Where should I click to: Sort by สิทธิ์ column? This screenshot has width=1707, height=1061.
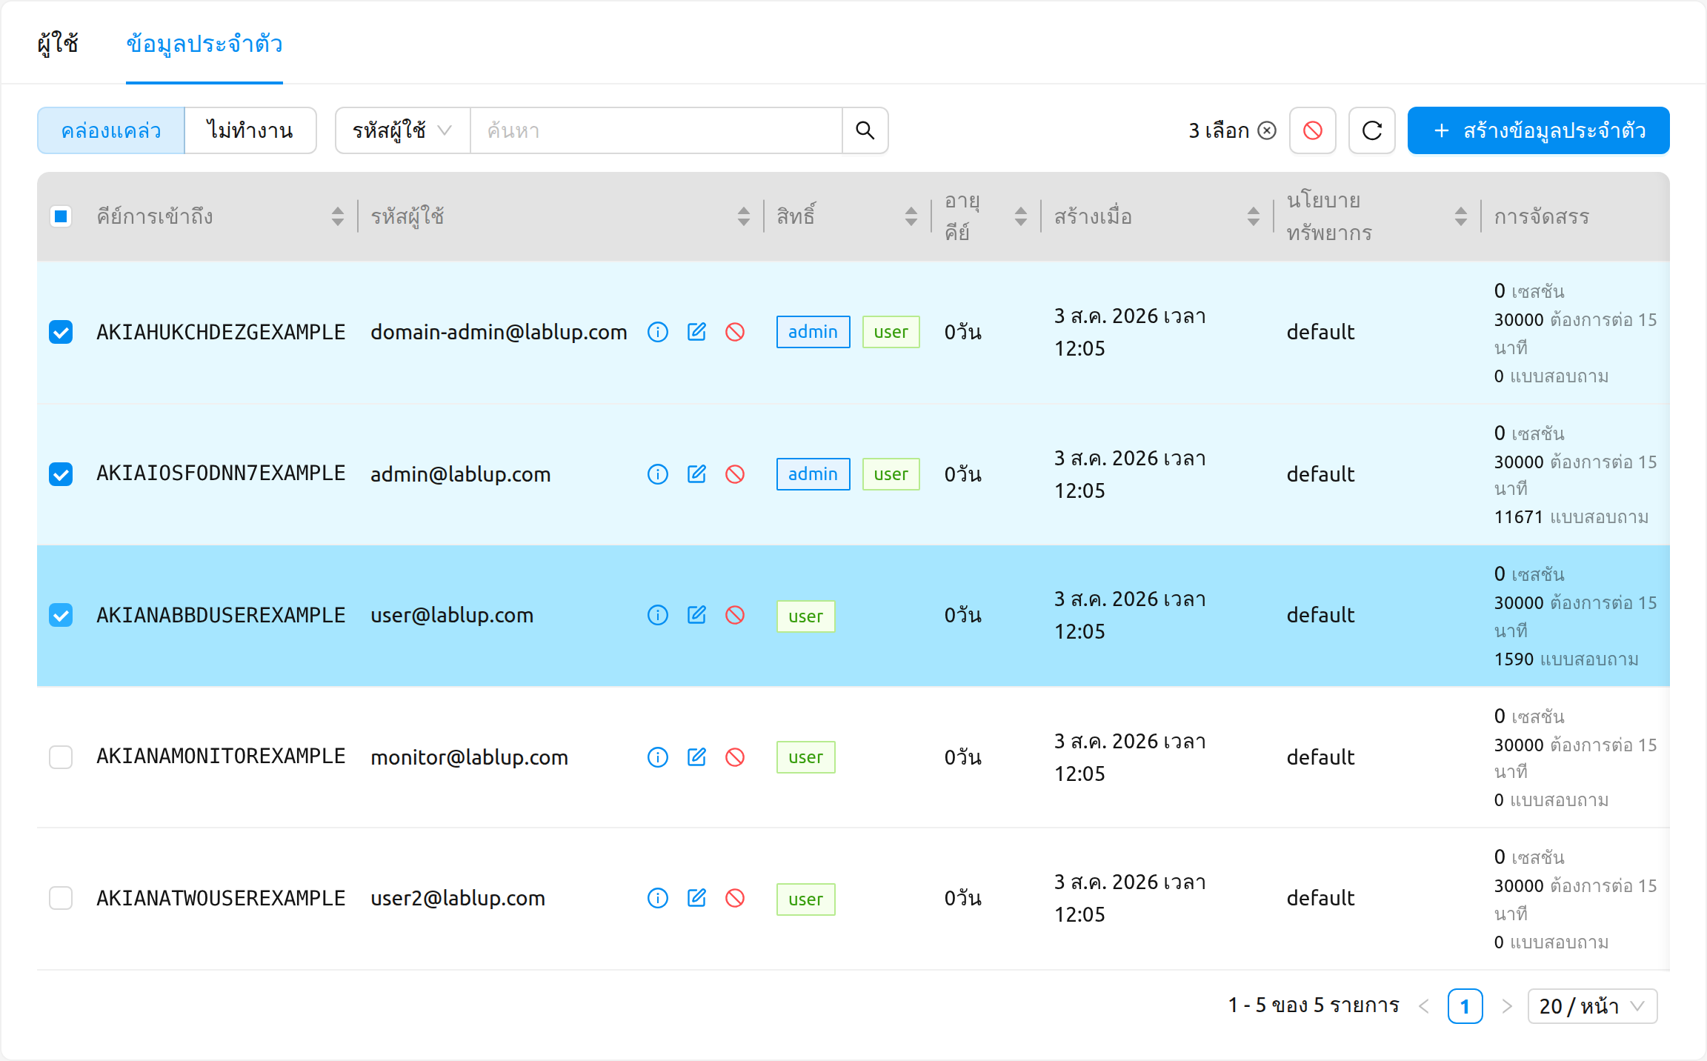coord(911,216)
